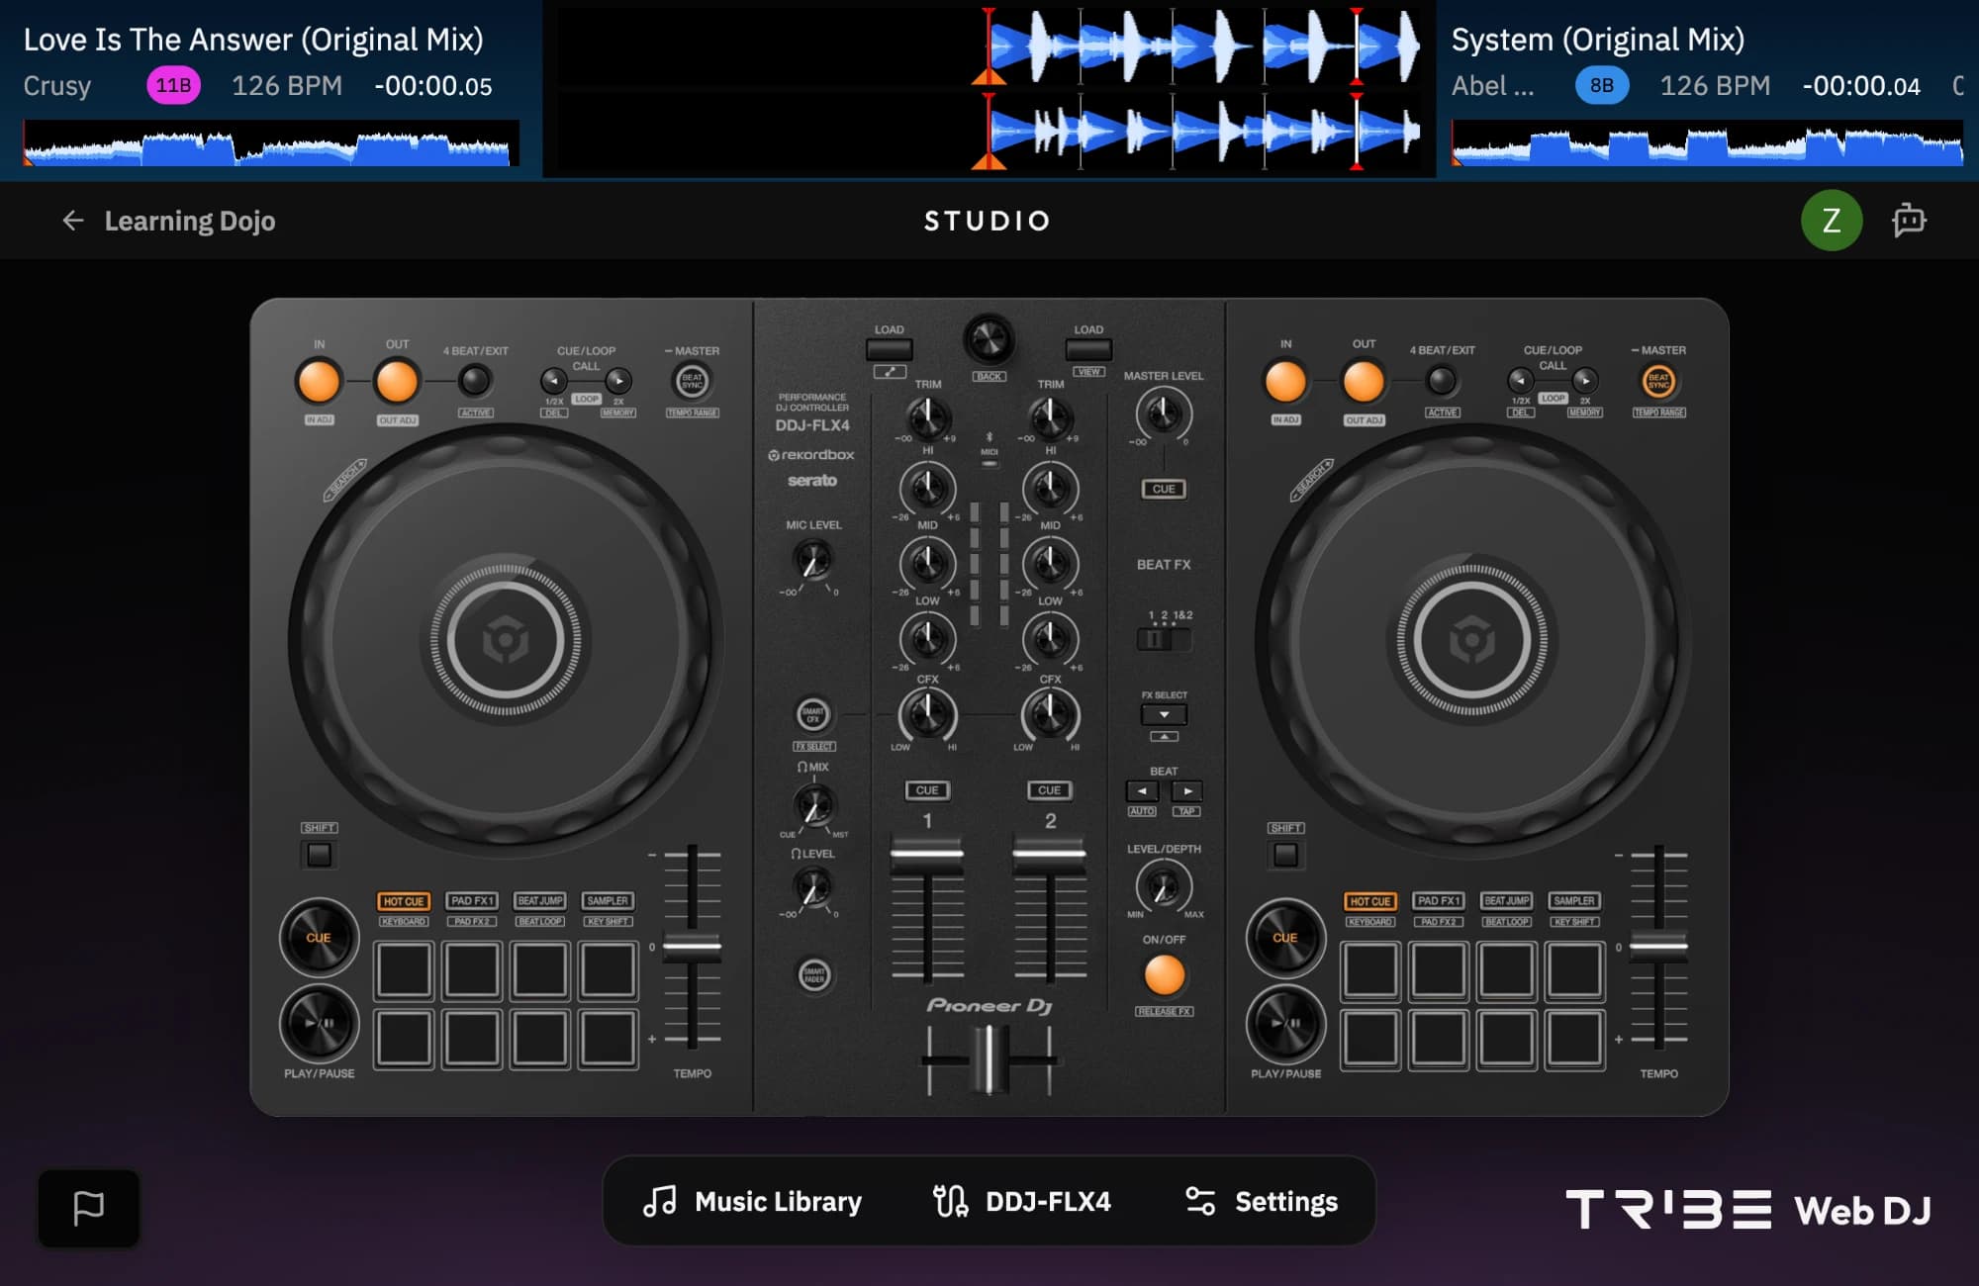Toggle master CUE button

coord(1164,489)
